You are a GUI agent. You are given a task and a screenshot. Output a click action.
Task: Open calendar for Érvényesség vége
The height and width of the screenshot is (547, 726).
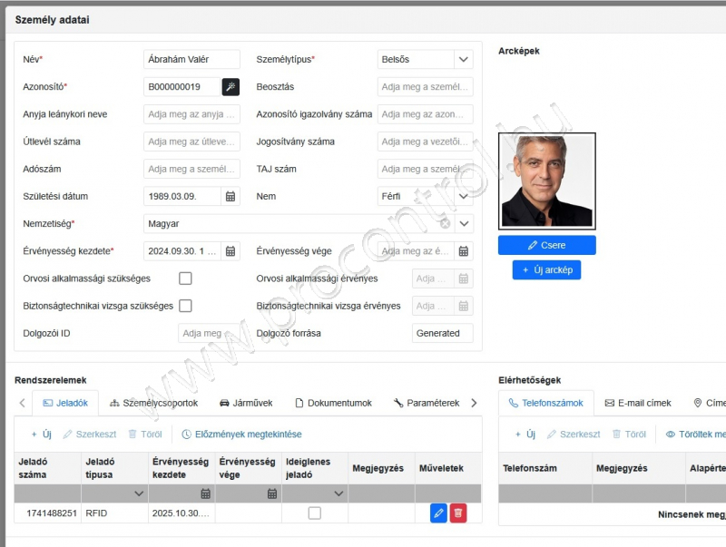click(x=464, y=251)
